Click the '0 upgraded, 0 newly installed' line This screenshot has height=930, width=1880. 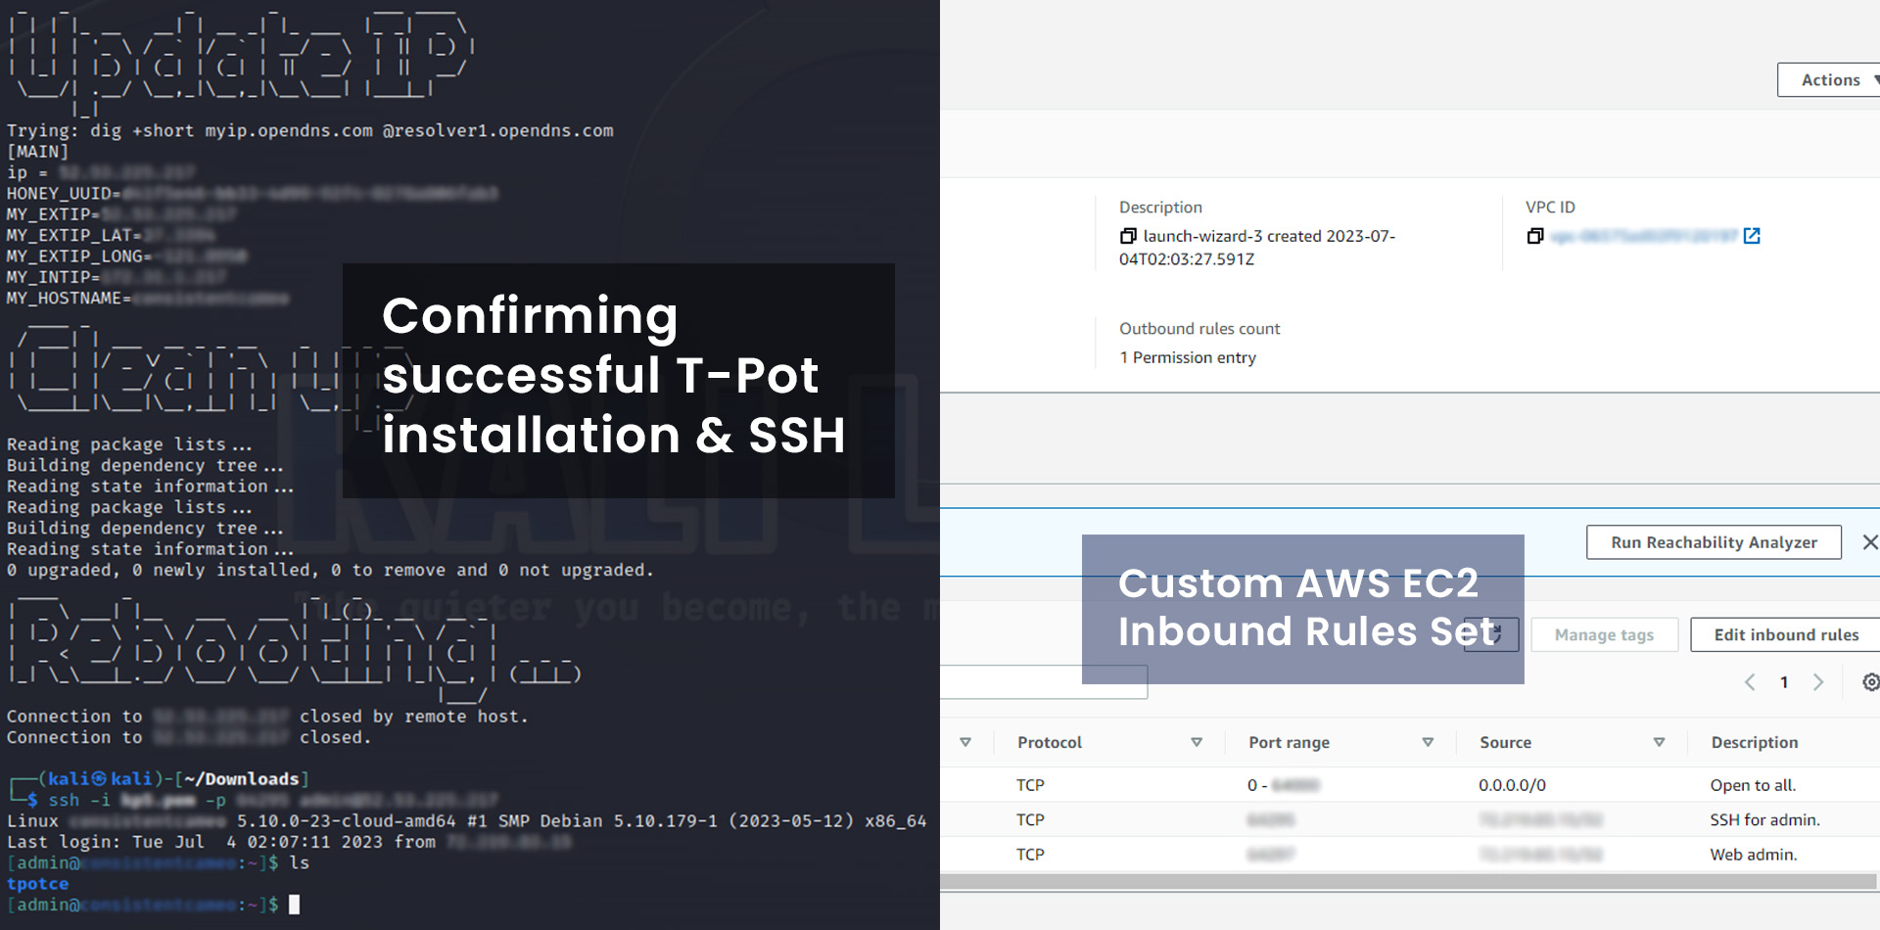329,570
